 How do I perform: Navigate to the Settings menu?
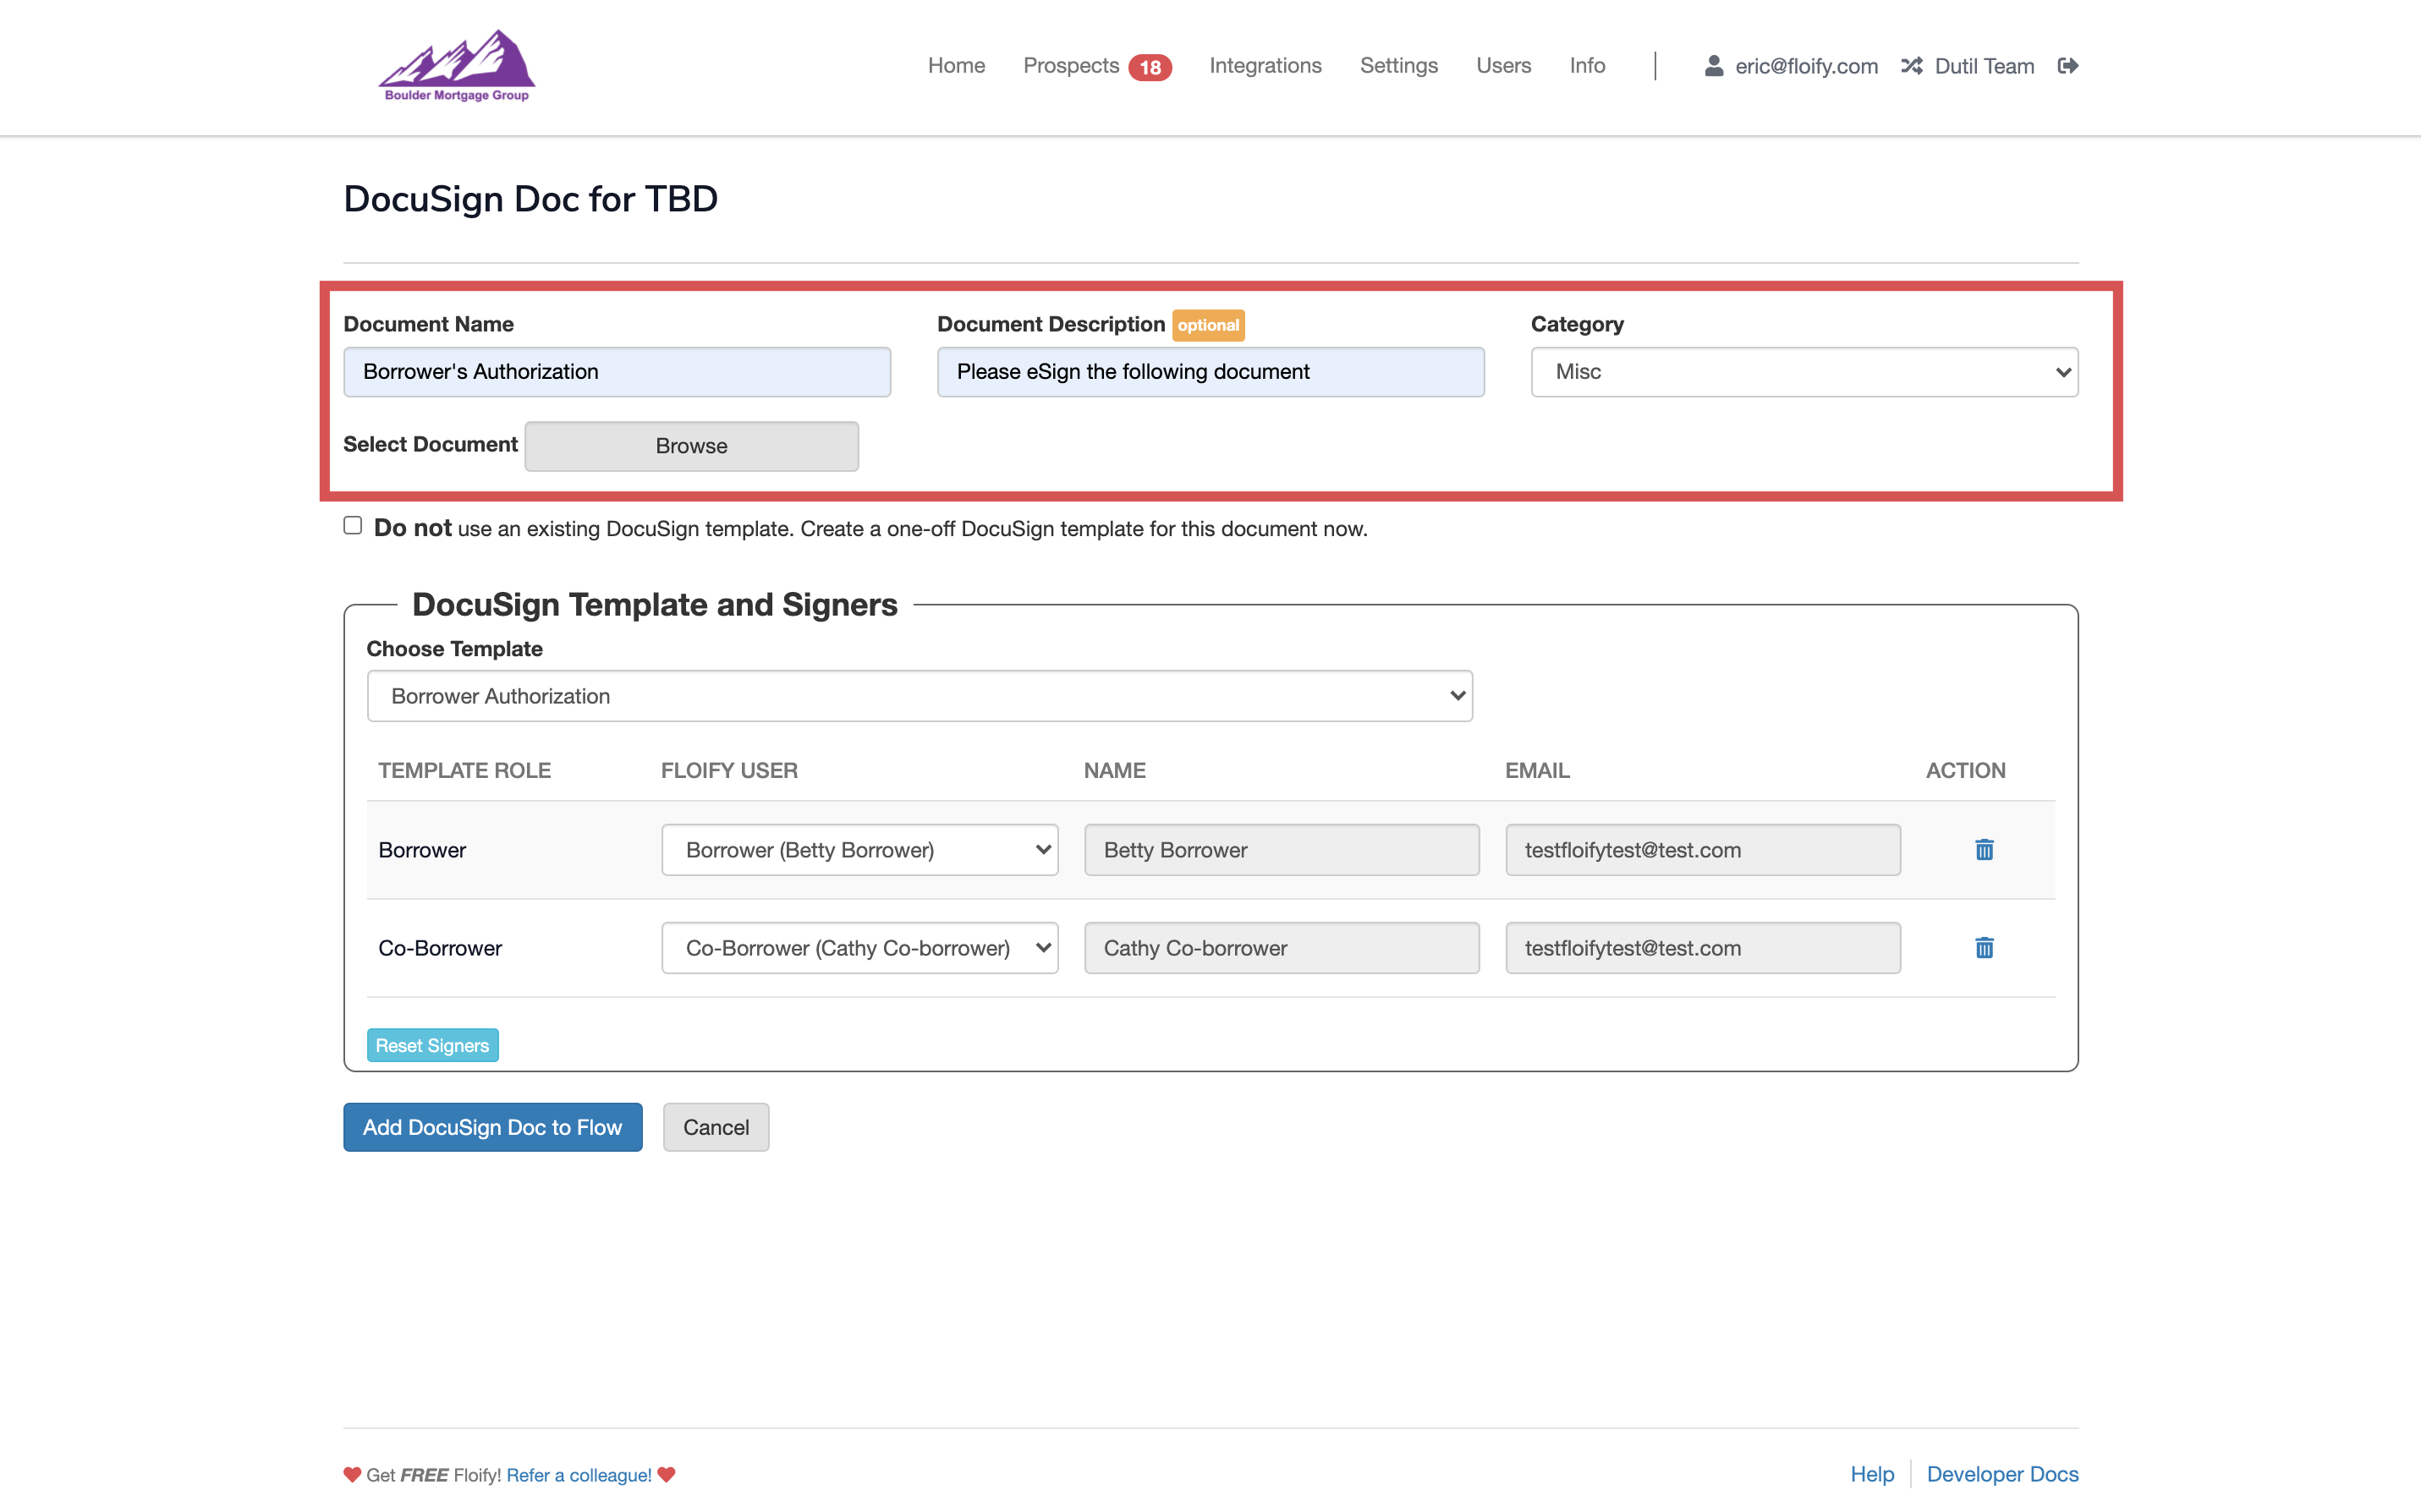pyautogui.click(x=1398, y=65)
